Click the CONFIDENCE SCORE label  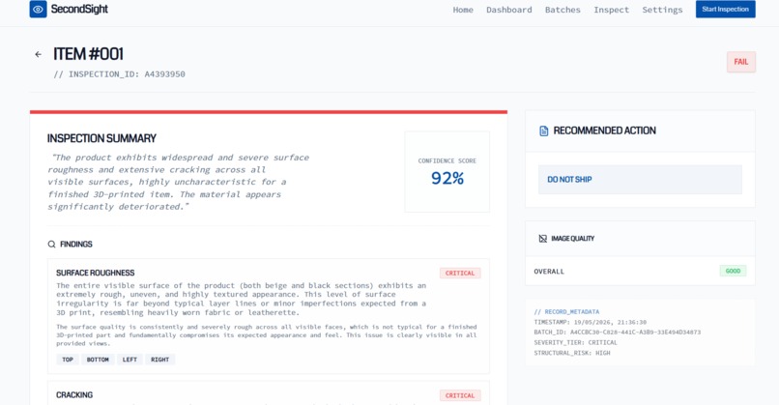click(447, 161)
